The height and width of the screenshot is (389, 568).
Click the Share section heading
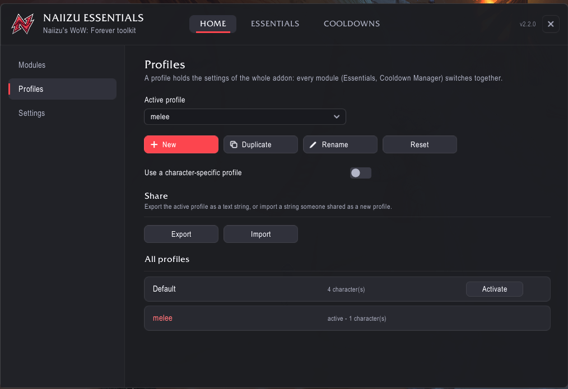[x=156, y=196]
